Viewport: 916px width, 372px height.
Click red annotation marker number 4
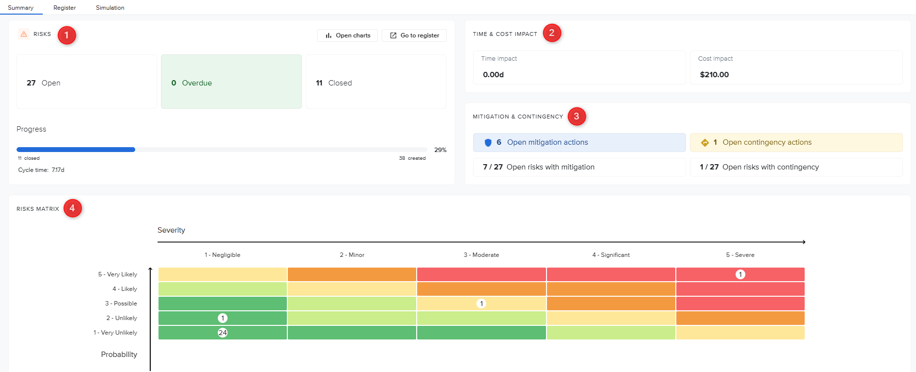[72, 208]
